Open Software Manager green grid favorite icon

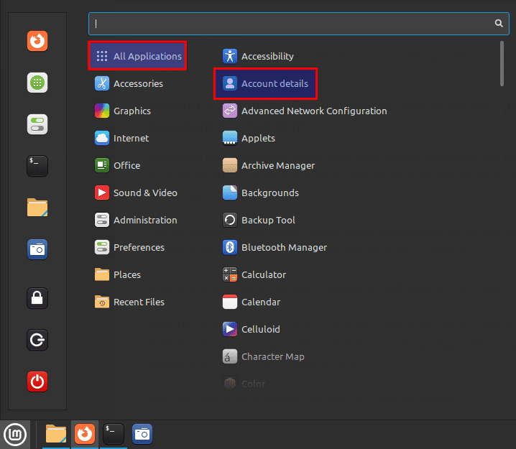37,83
